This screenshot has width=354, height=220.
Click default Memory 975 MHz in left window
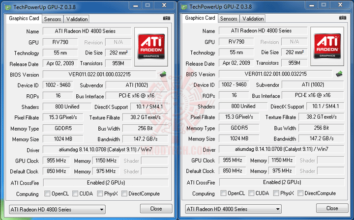[x=106, y=171]
